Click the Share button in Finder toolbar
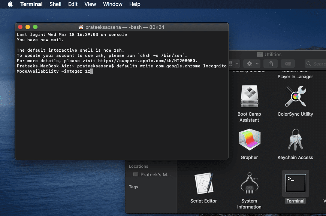 coord(270,64)
